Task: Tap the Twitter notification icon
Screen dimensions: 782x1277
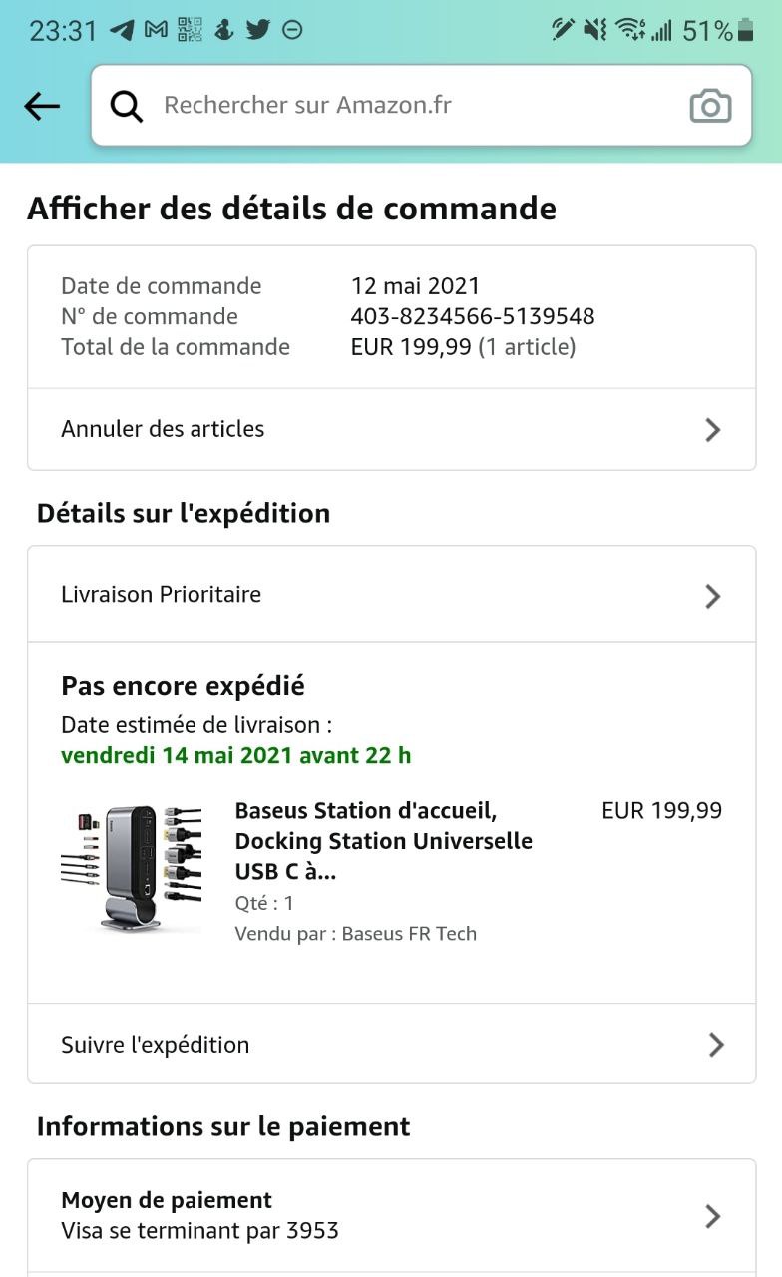Action: (x=258, y=30)
